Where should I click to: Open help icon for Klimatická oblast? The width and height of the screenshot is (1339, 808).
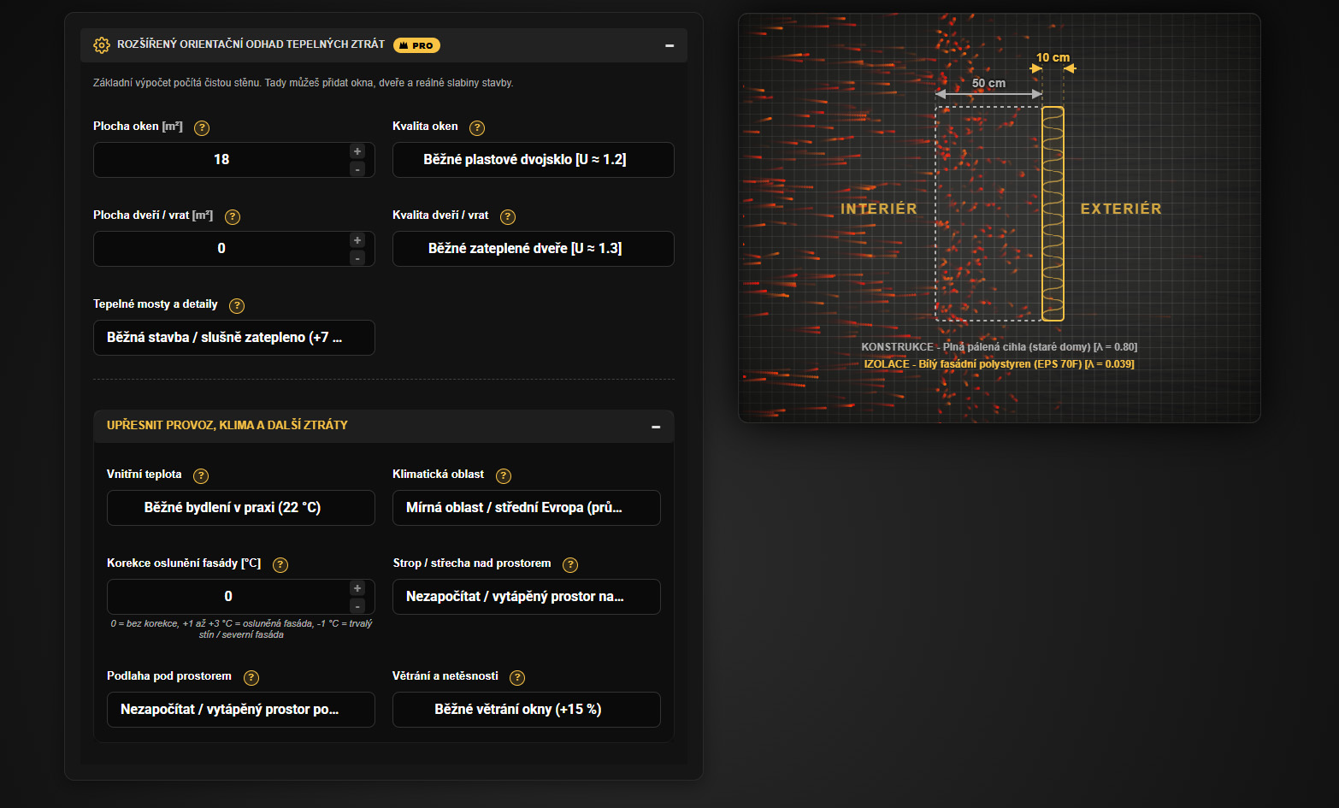(x=504, y=476)
